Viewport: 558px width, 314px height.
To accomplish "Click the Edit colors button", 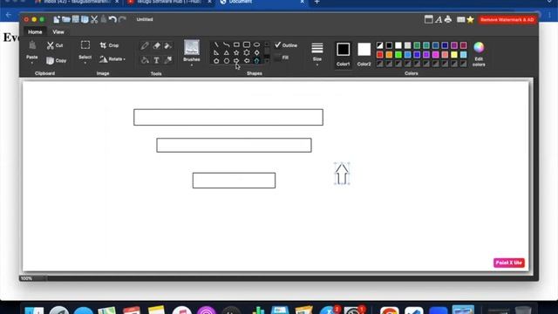I will click(x=479, y=54).
